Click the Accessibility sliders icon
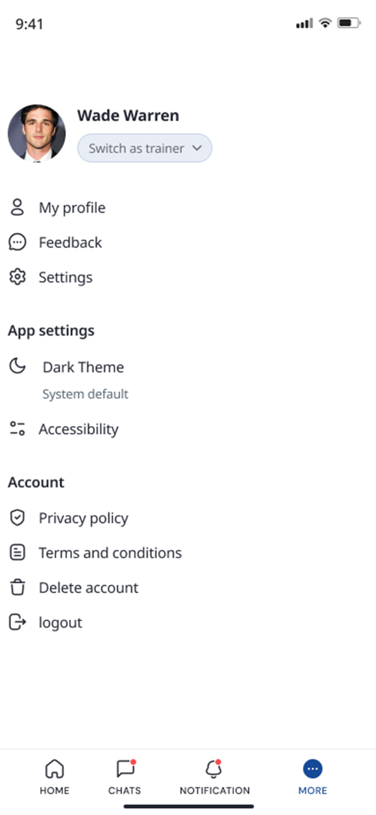The image size is (376, 815). pos(17,429)
